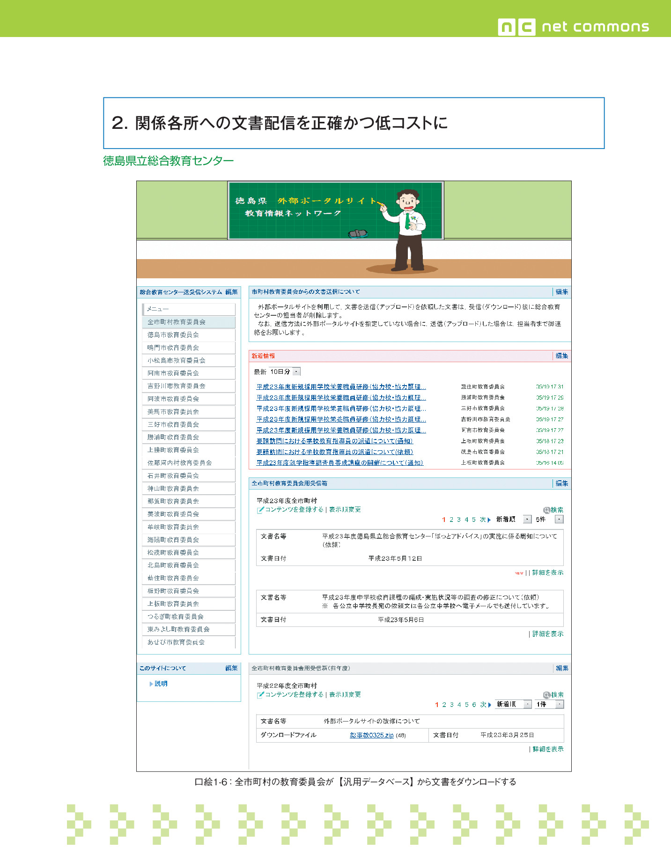Image resolution: width=671 pixels, height=856 pixels.
Task: Select つるぎ町教育委員会 in the menu
Action: [189, 617]
